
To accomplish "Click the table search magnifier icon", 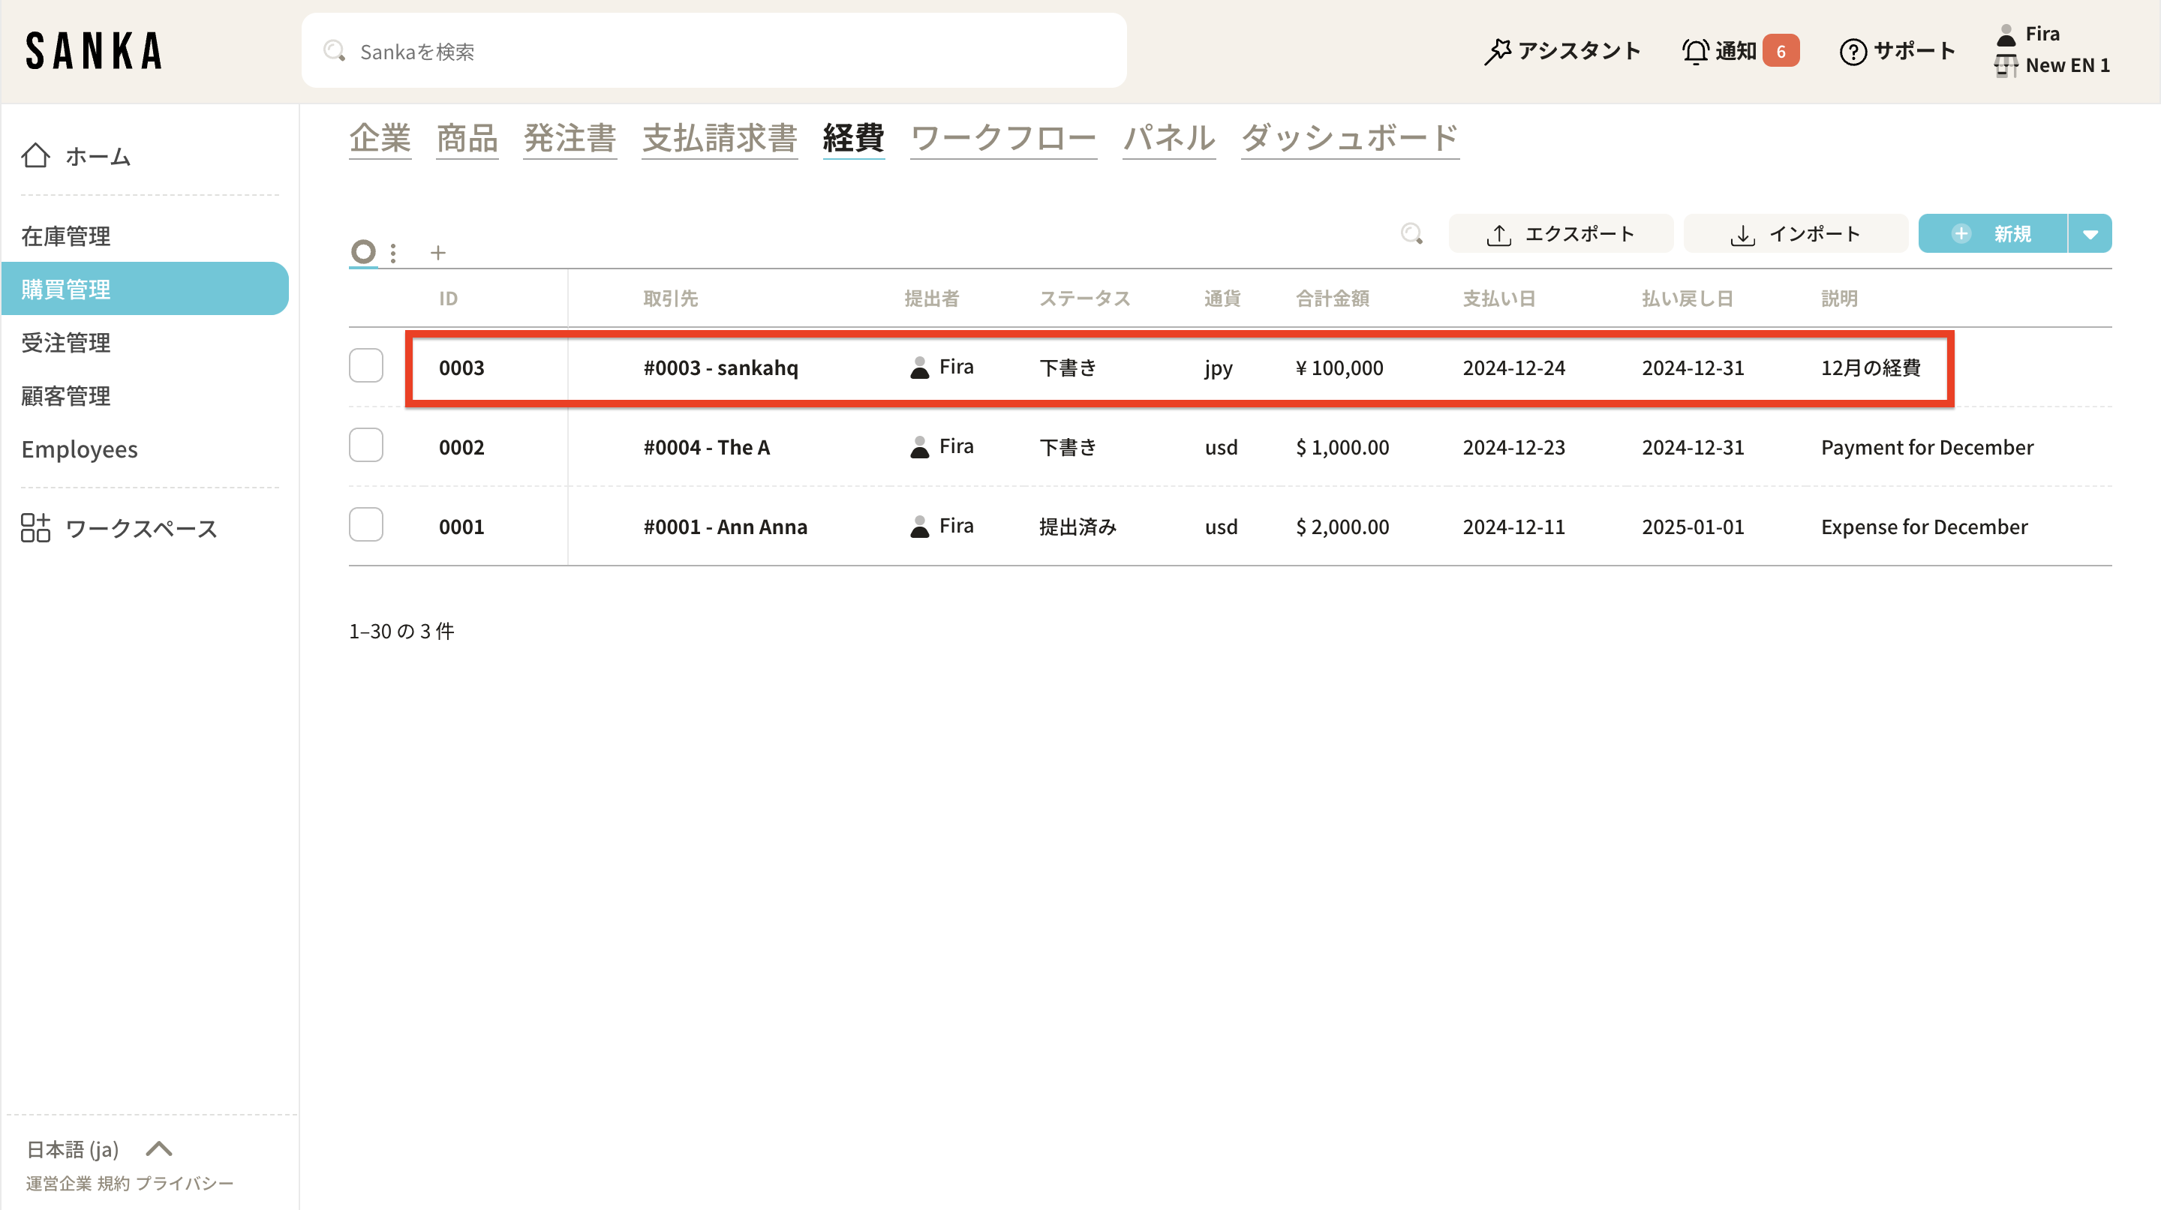I will [x=1412, y=234].
